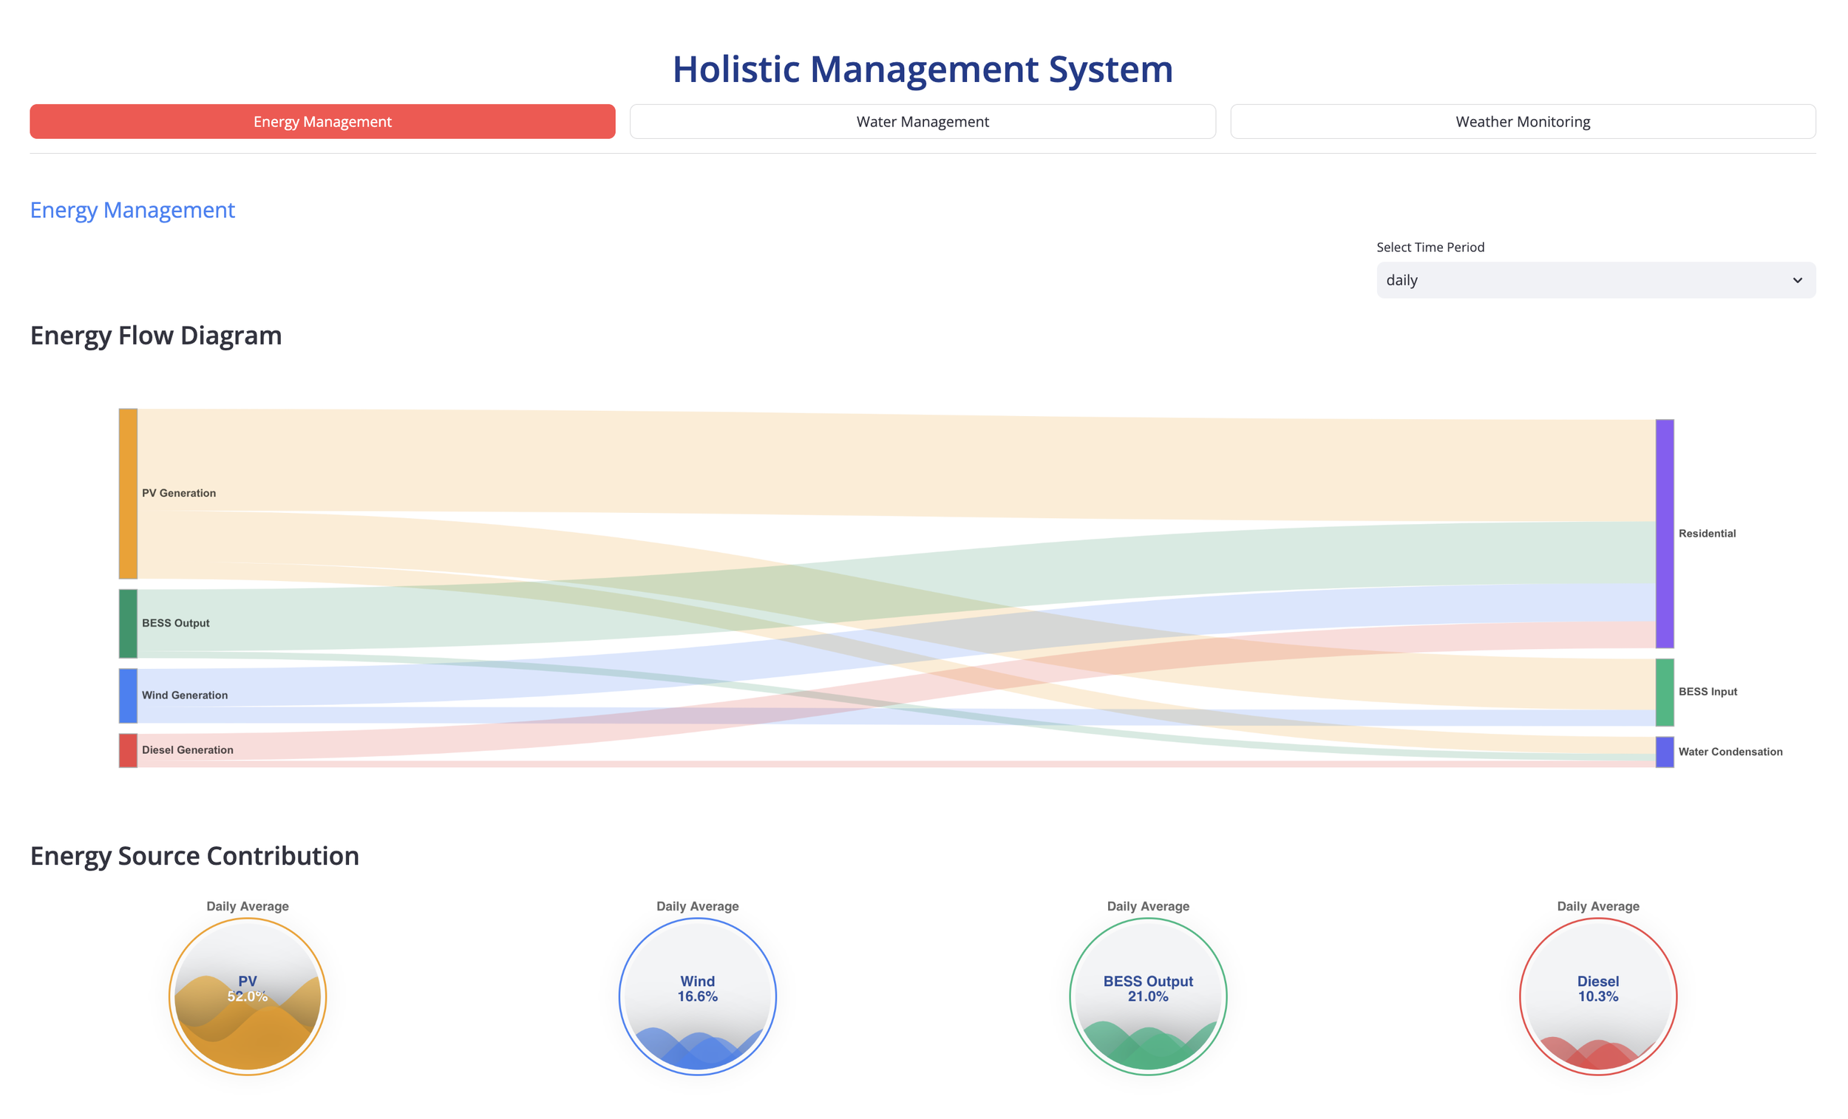Screen dimensions: 1848x1119
Task: Click the red Diesel Generation node bar
Action: (128, 750)
